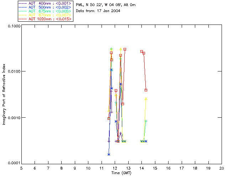
Task: Click the yellow 'AOT 870nm : <0.007>' legend entry
Action: pyautogui.click(x=45, y=15)
